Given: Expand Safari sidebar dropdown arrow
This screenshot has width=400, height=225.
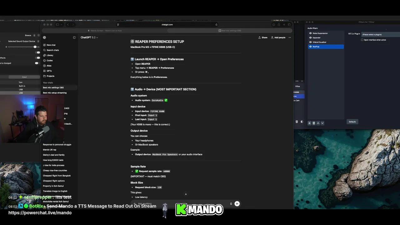Looking at the screenshot, I should 61,25.
